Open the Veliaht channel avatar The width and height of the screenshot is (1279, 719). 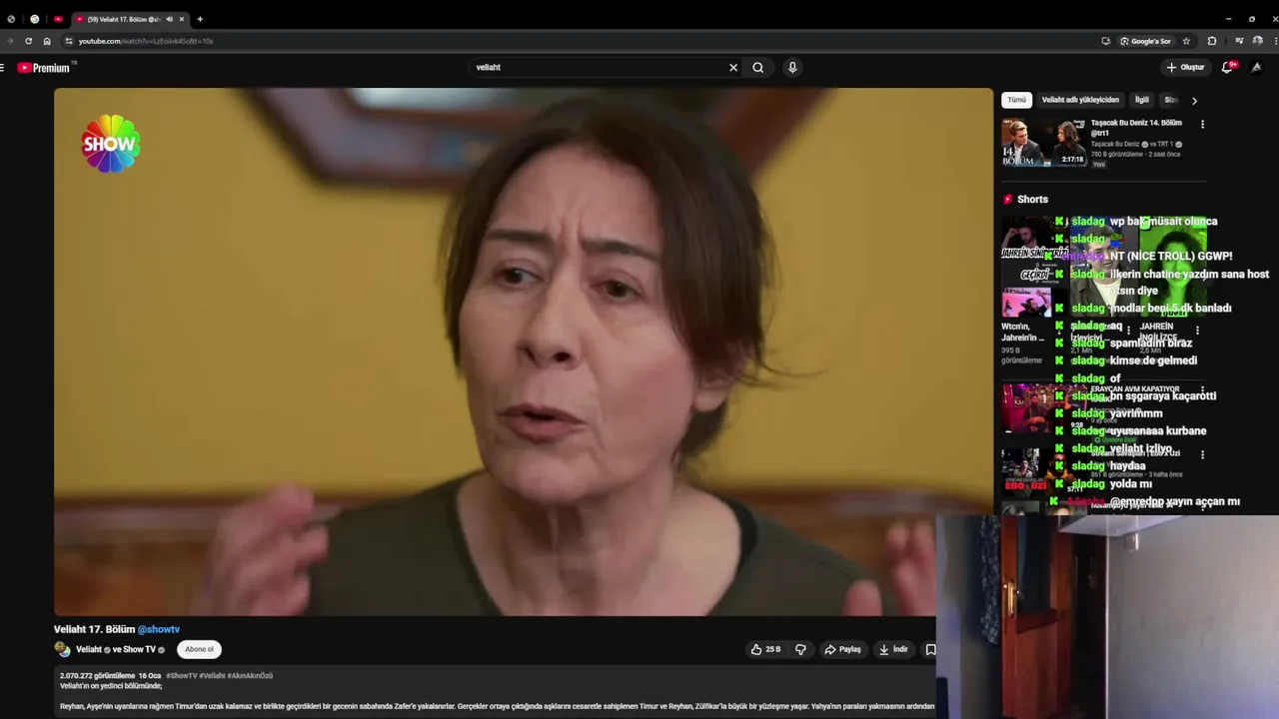62,649
